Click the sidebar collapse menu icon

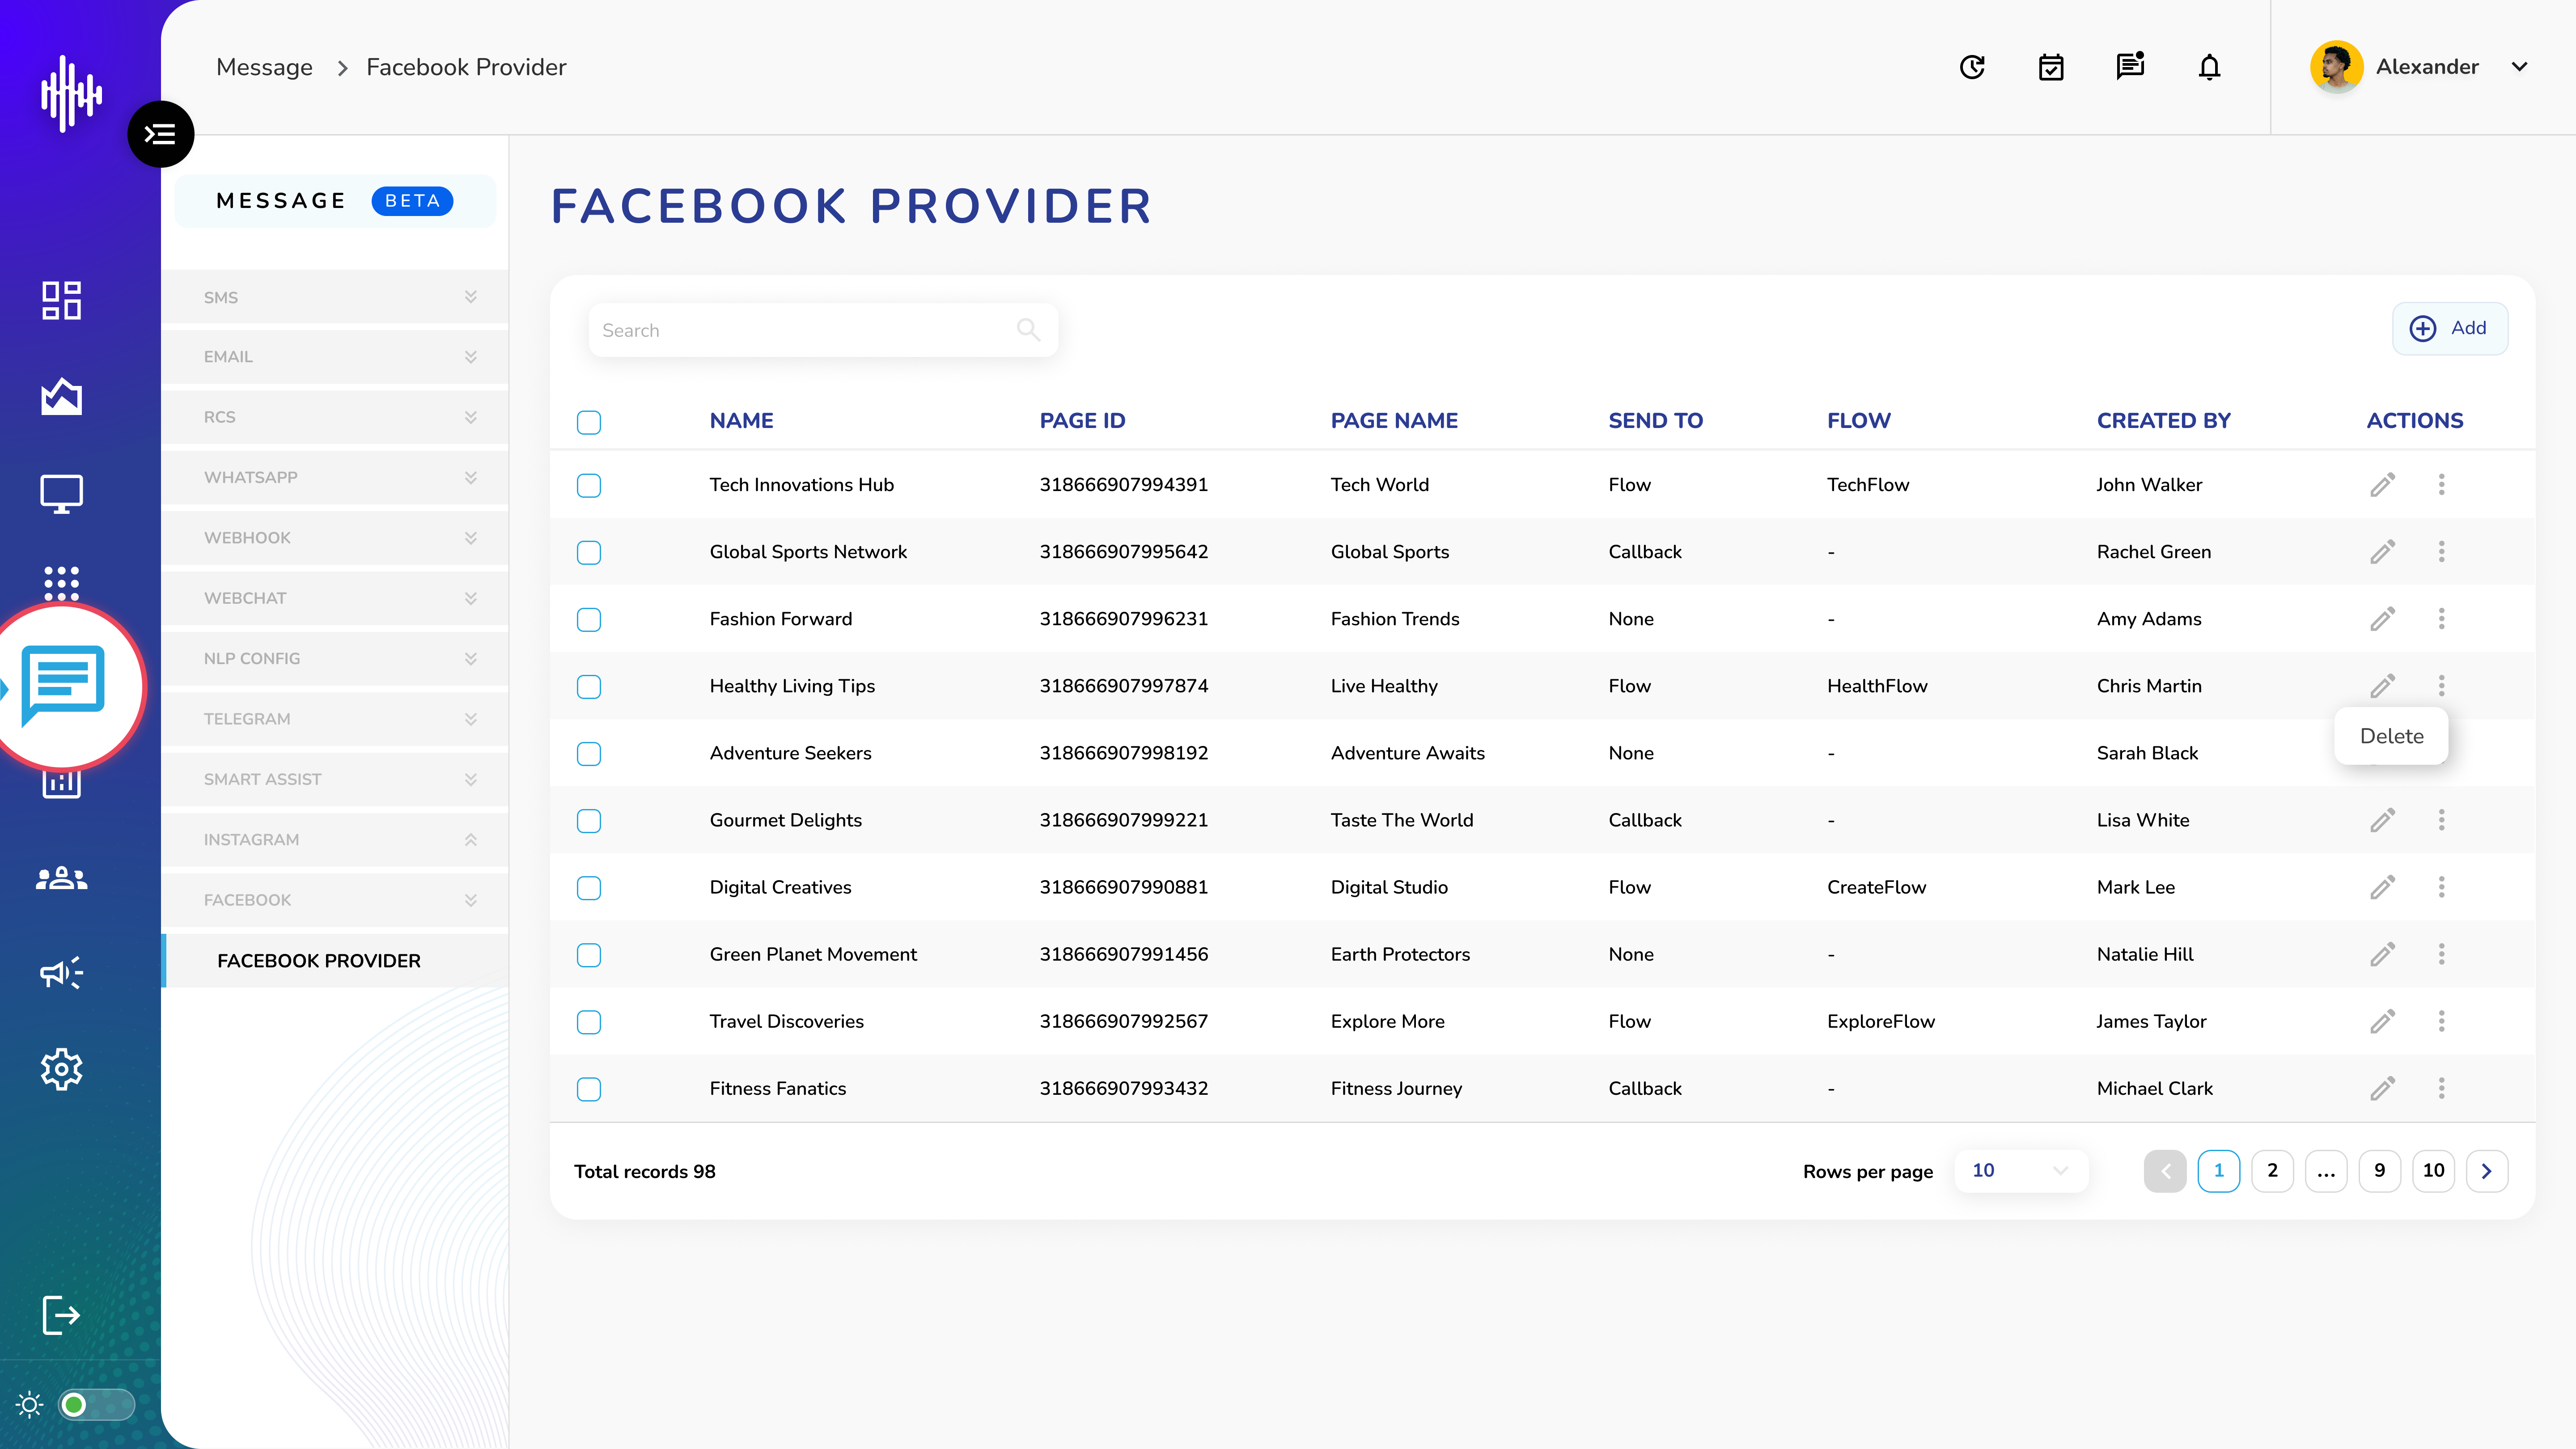pos(160,134)
